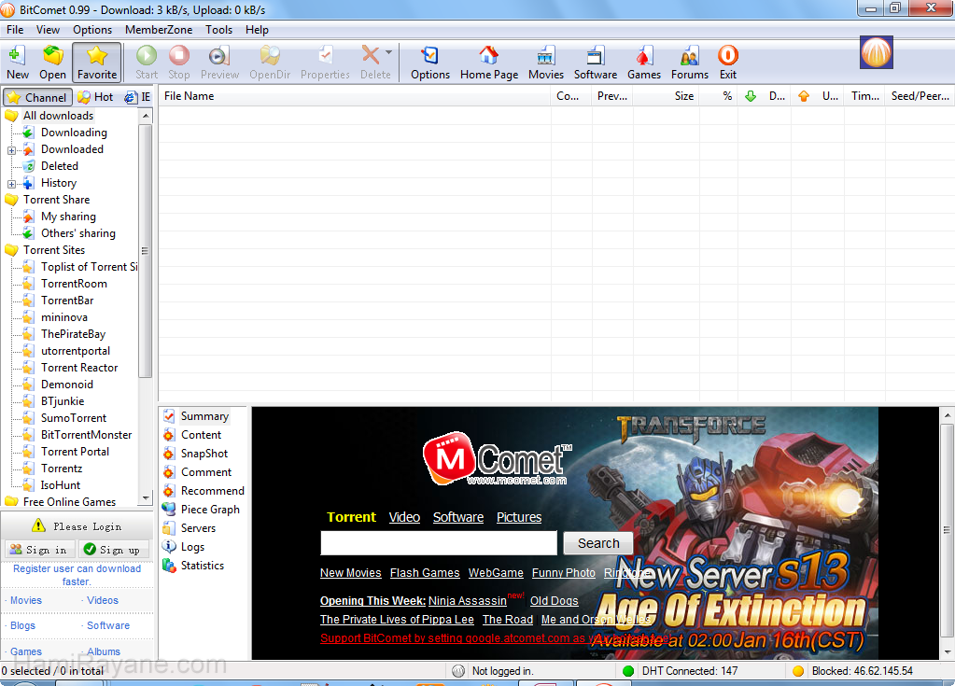The width and height of the screenshot is (955, 686).
Task: Click the Software toolbar icon
Action: (595, 63)
